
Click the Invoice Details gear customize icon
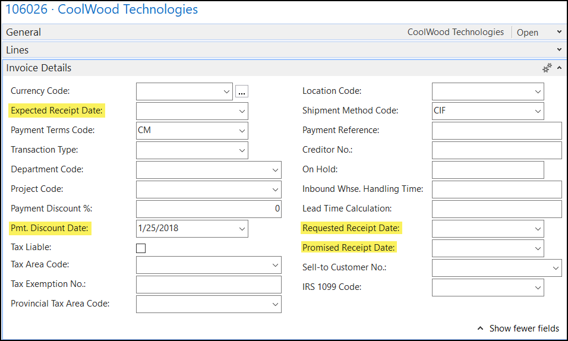547,68
